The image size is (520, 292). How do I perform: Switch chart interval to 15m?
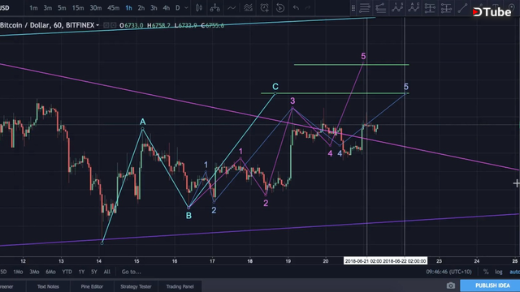(78, 7)
